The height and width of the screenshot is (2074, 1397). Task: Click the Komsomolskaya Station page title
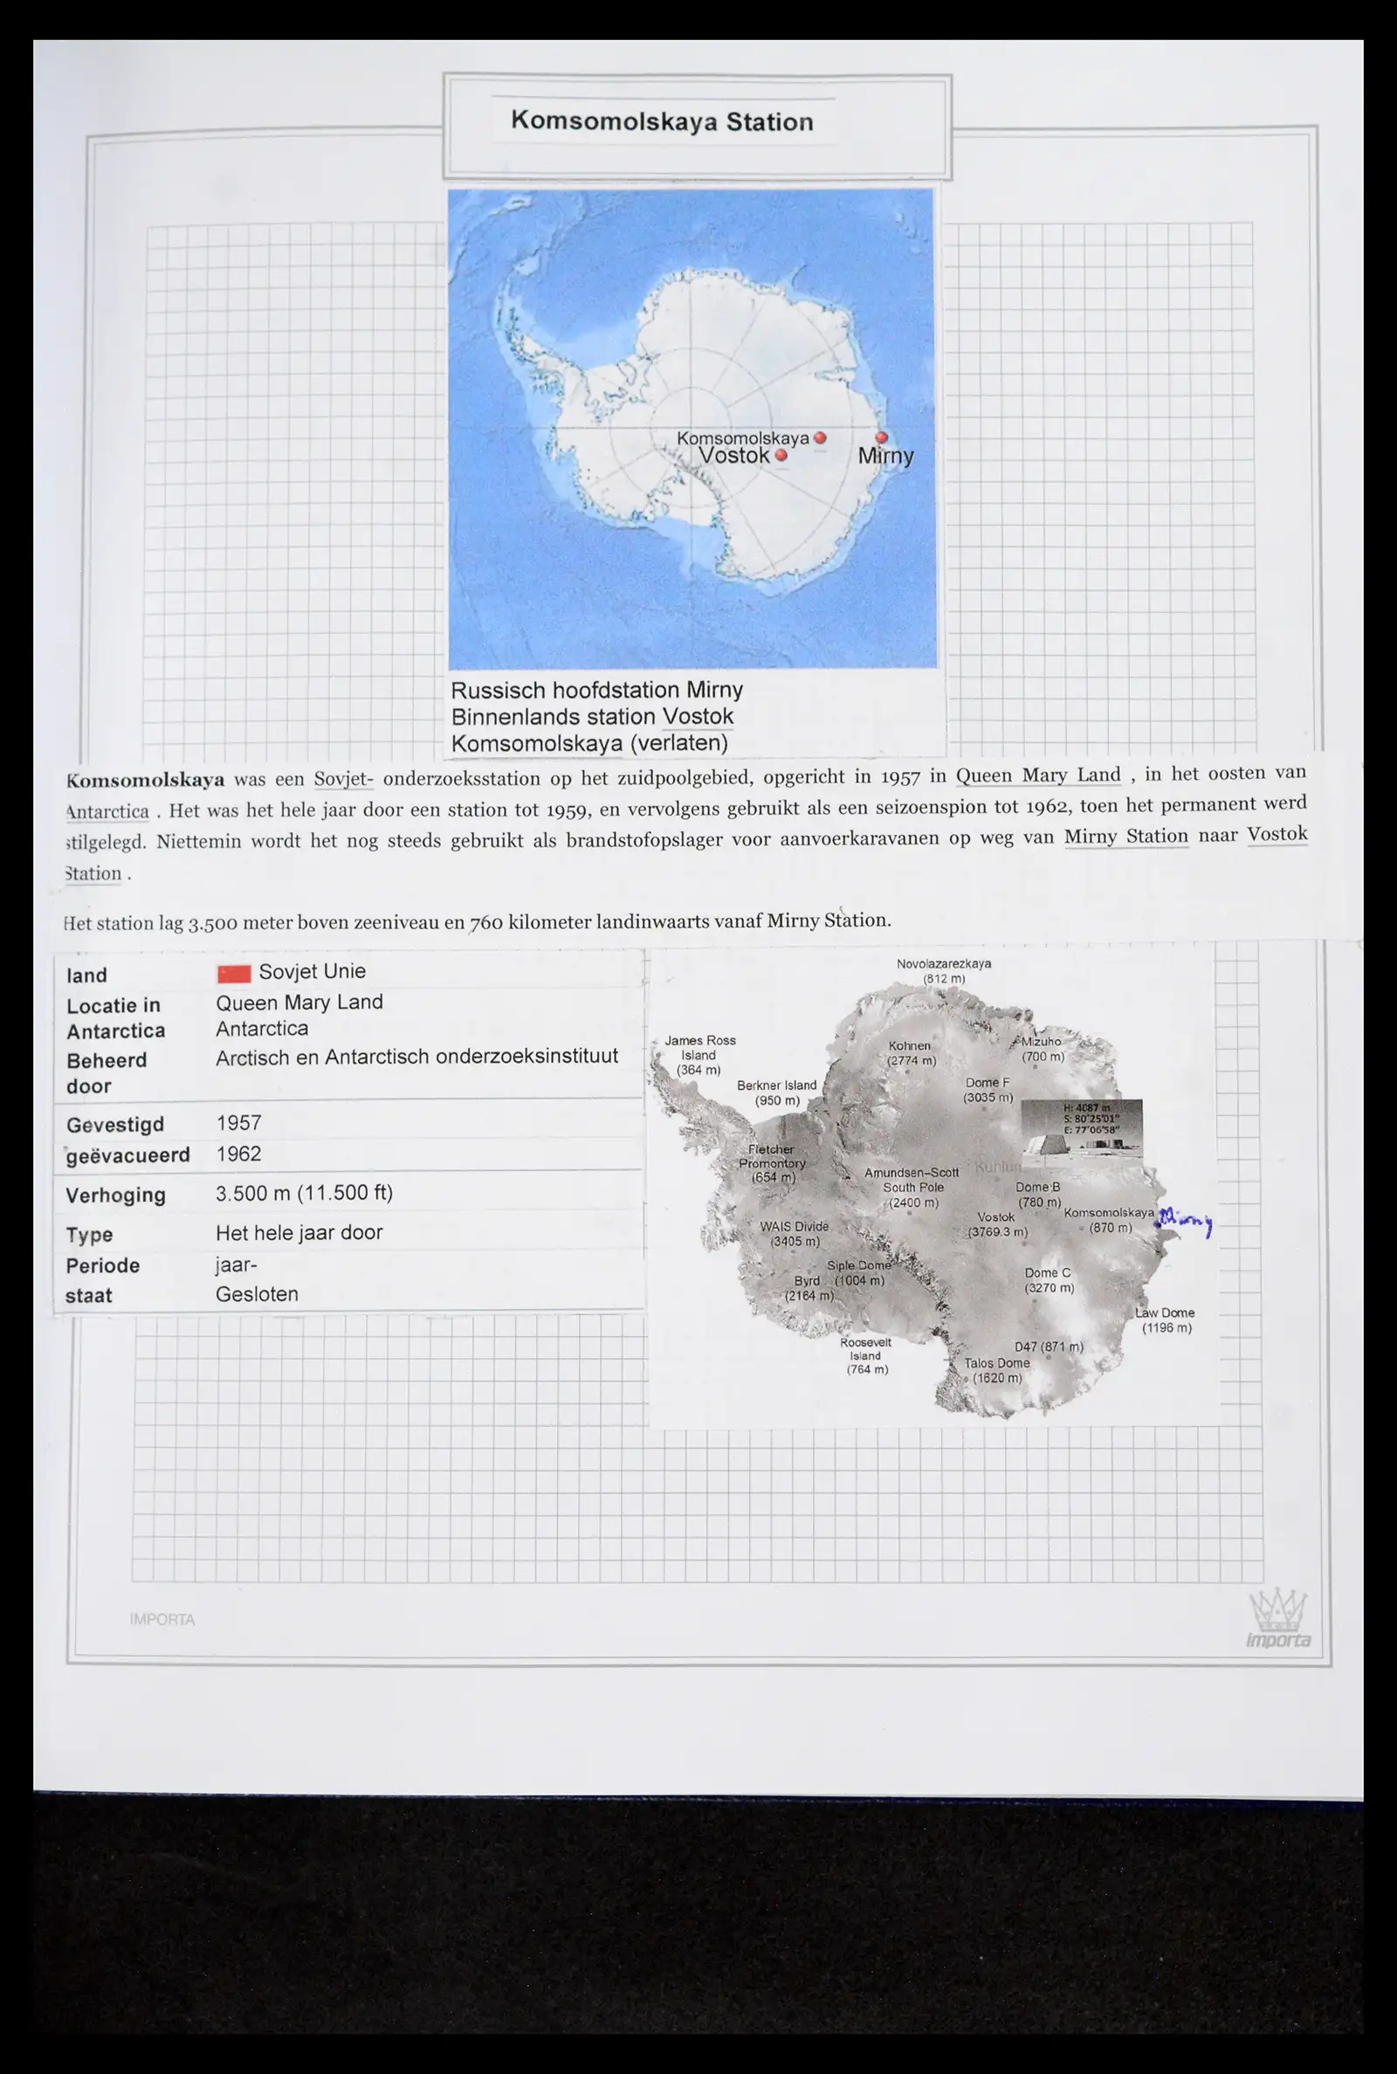(662, 122)
